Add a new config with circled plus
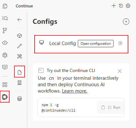The height and width of the screenshot is (128, 136). tap(126, 22)
